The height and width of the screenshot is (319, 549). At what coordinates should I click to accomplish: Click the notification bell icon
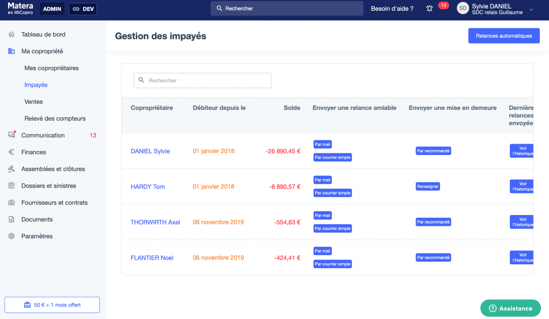pos(429,9)
